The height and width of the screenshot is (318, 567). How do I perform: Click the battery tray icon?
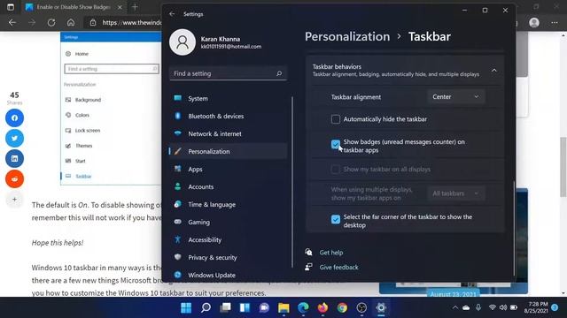(x=514, y=307)
